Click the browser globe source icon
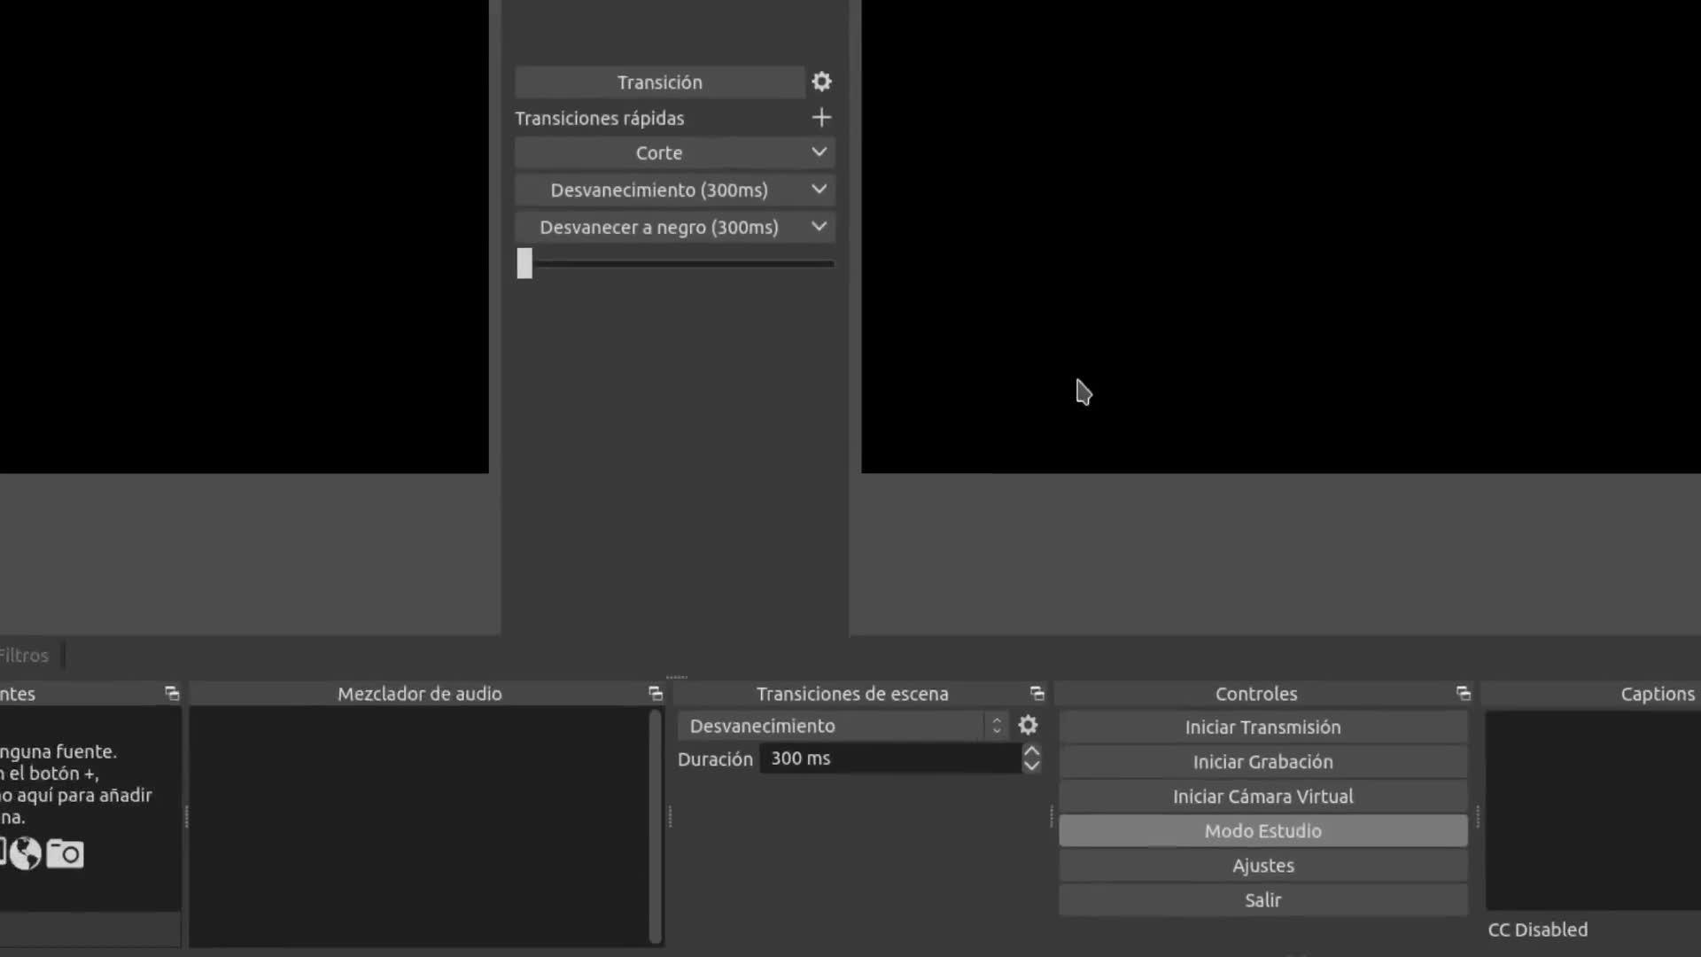Viewport: 1701px width, 957px height. click(26, 853)
